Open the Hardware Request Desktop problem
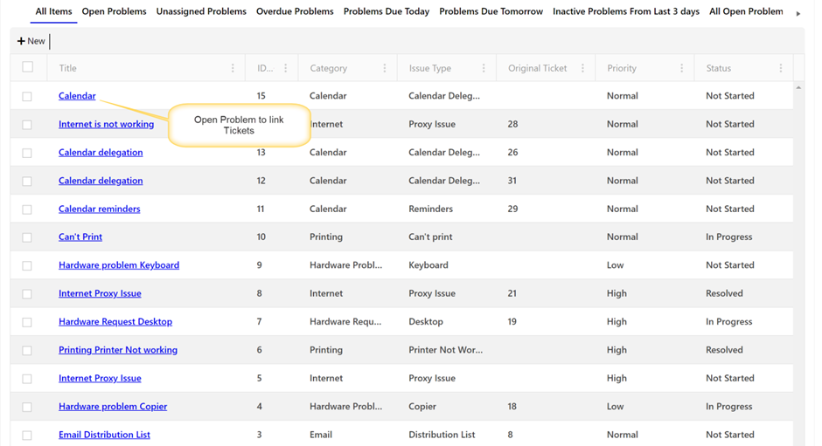The width and height of the screenshot is (822, 446). [115, 322]
